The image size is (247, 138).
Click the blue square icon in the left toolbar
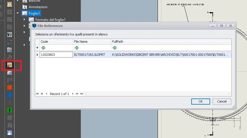click(10, 95)
